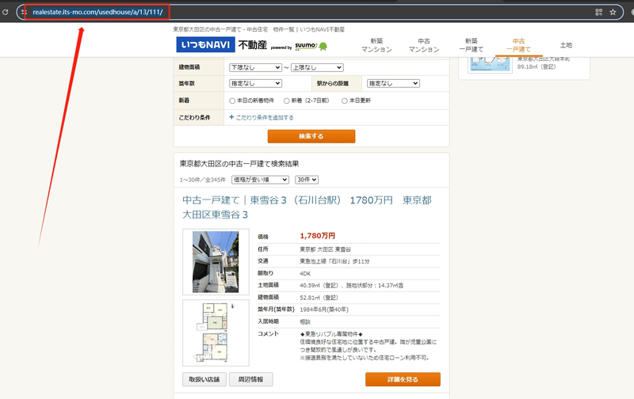
Task: Click 89.18㎡（登記） in sidebar
Action: [537, 66]
